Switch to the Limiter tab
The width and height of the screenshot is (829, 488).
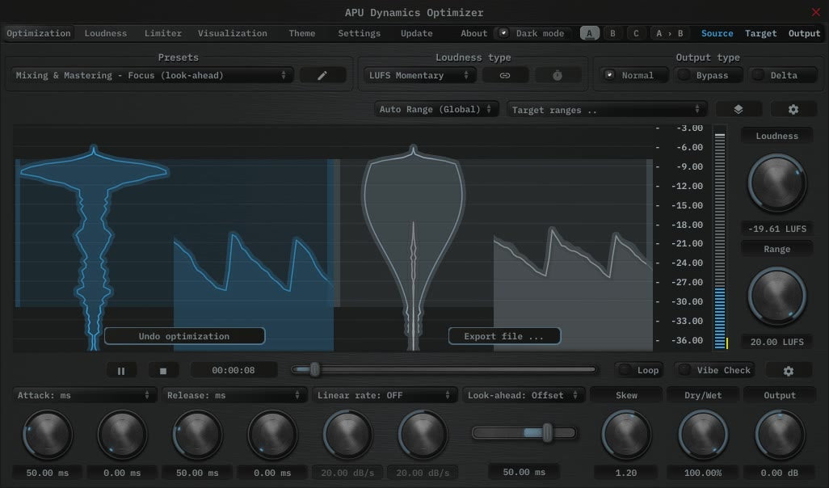(163, 33)
